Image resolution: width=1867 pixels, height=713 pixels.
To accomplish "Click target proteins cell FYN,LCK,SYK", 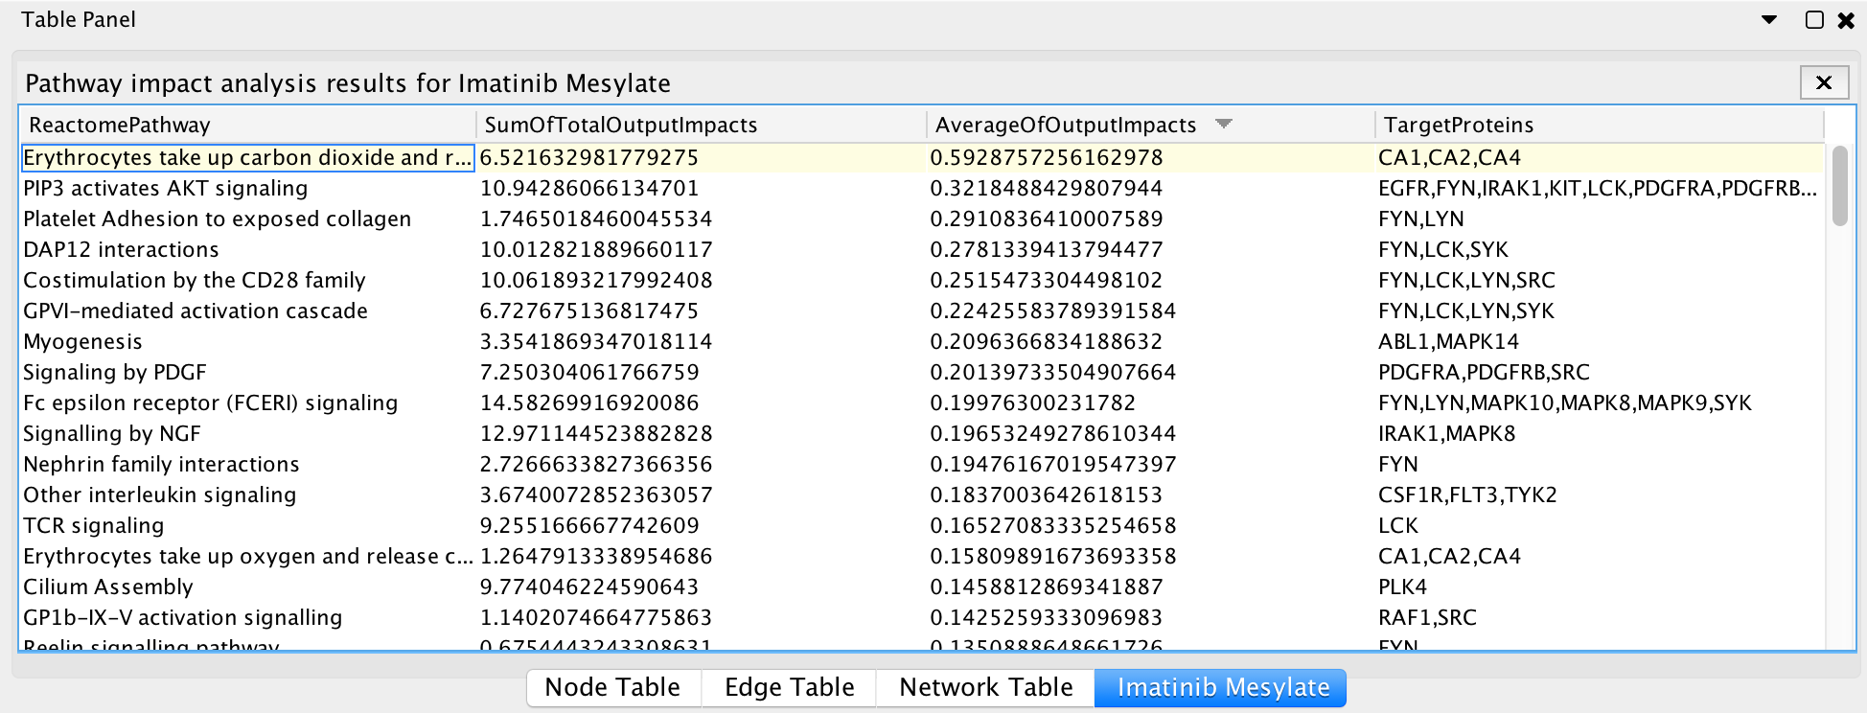I will pos(1443,250).
